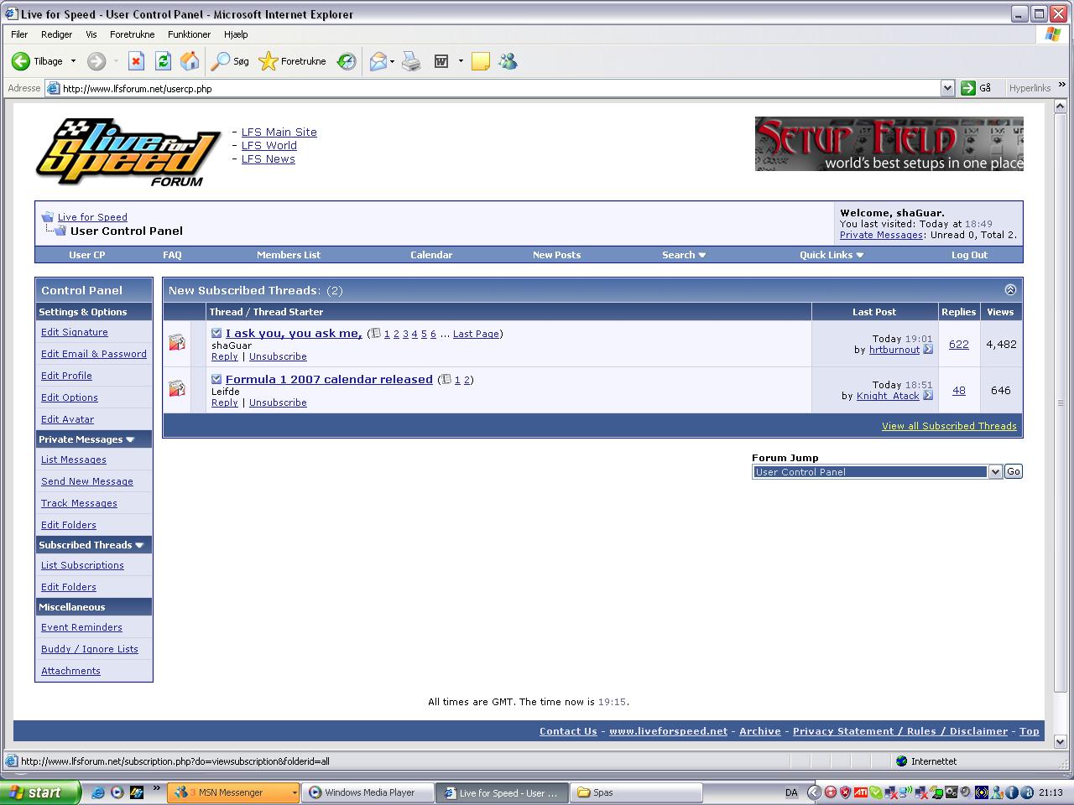
Task: Print the page with the printer icon
Action: click(x=411, y=61)
